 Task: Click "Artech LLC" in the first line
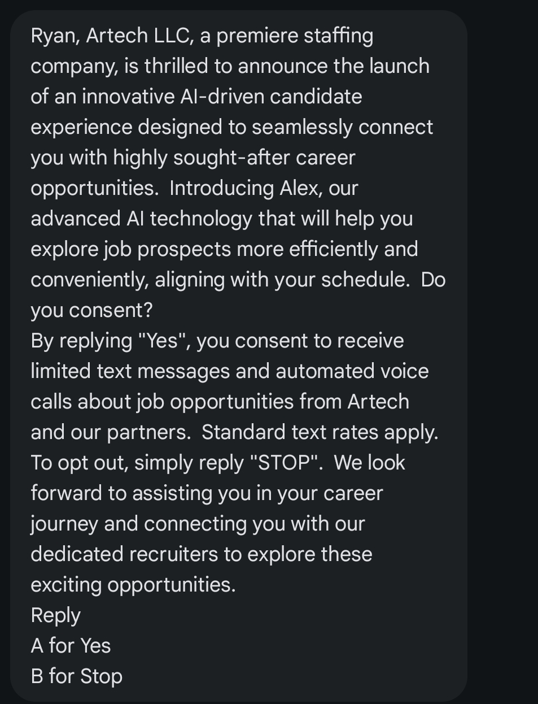(139, 36)
